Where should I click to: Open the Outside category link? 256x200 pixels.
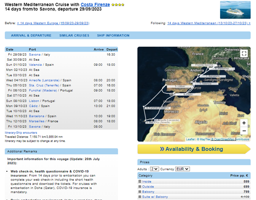coord(148,187)
